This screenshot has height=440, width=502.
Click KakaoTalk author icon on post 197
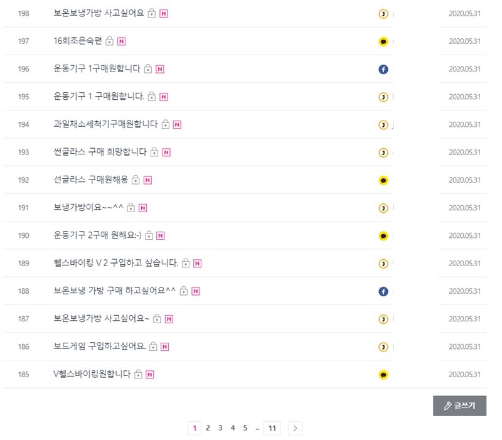click(383, 41)
